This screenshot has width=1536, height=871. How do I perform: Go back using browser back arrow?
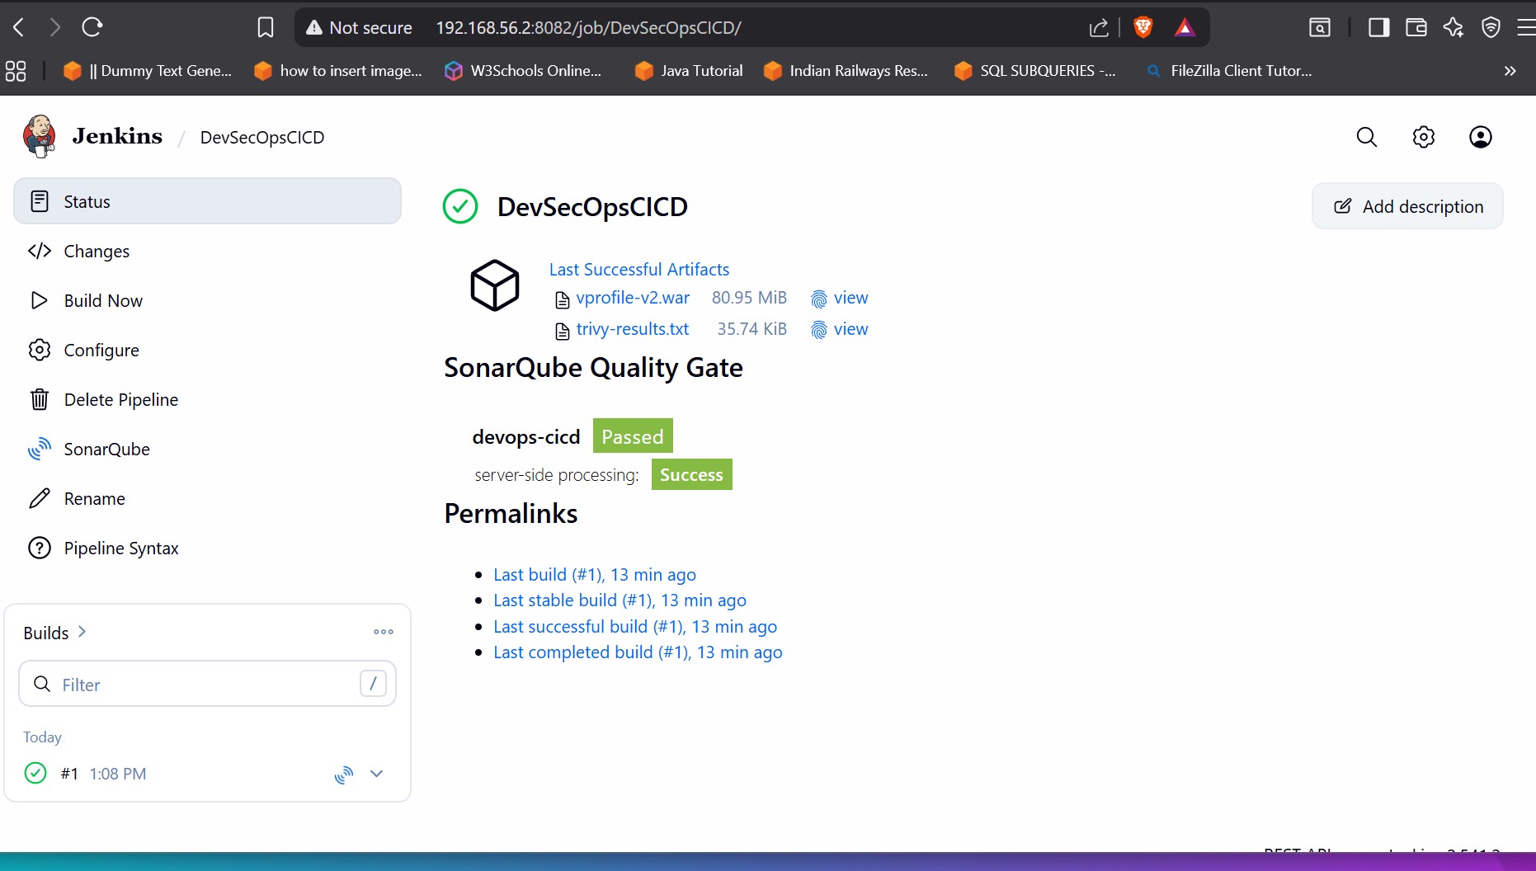(x=19, y=27)
